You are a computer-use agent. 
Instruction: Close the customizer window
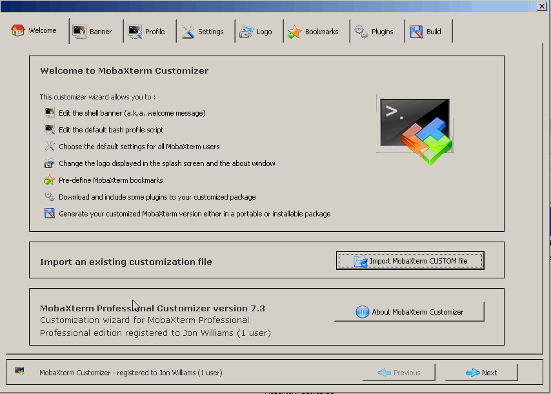coord(541,6)
